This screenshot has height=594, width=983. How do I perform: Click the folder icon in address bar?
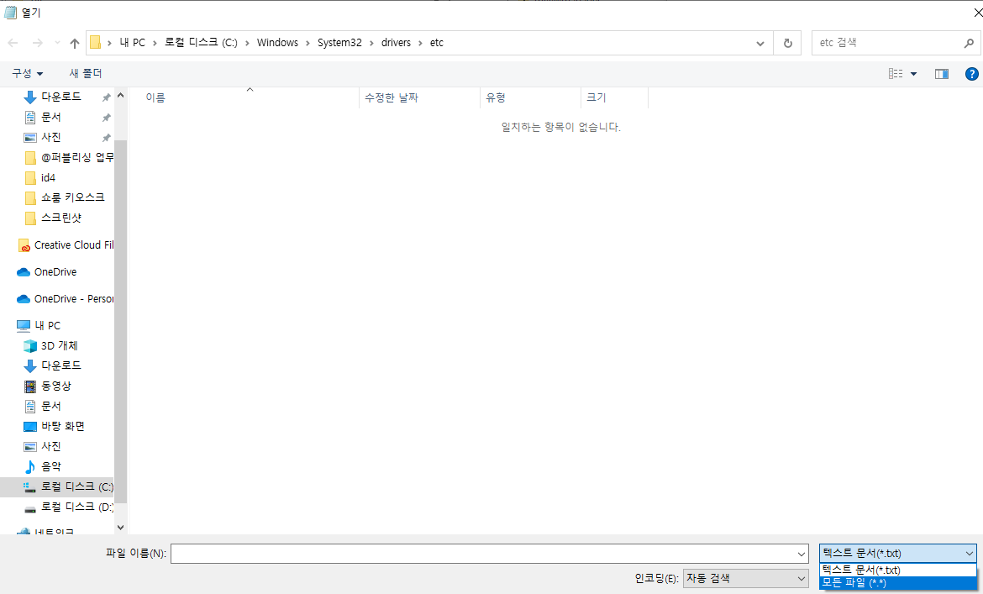[95, 43]
